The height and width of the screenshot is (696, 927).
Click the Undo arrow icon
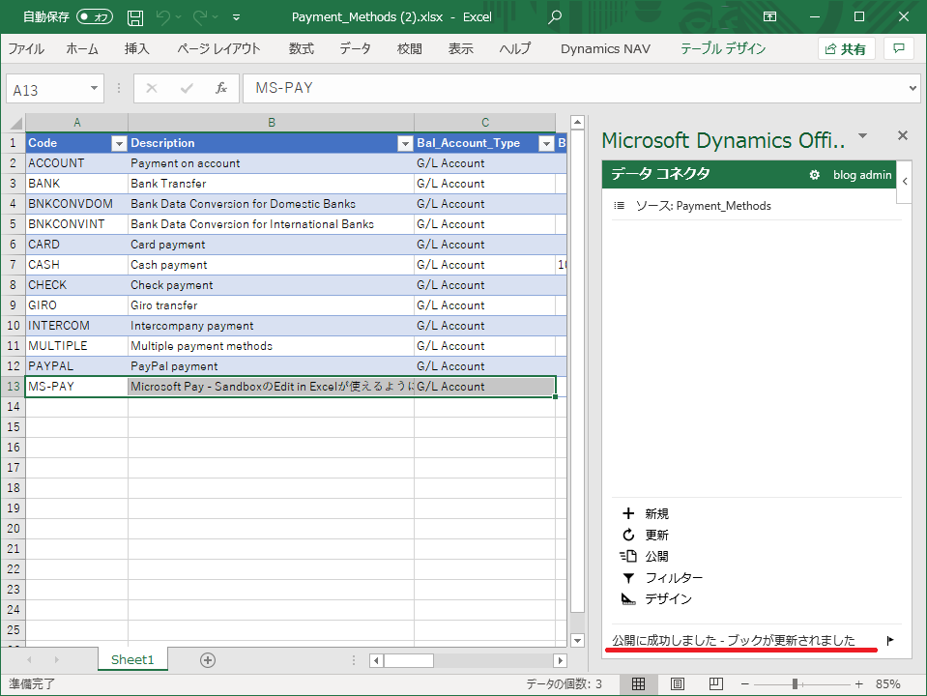pos(162,17)
